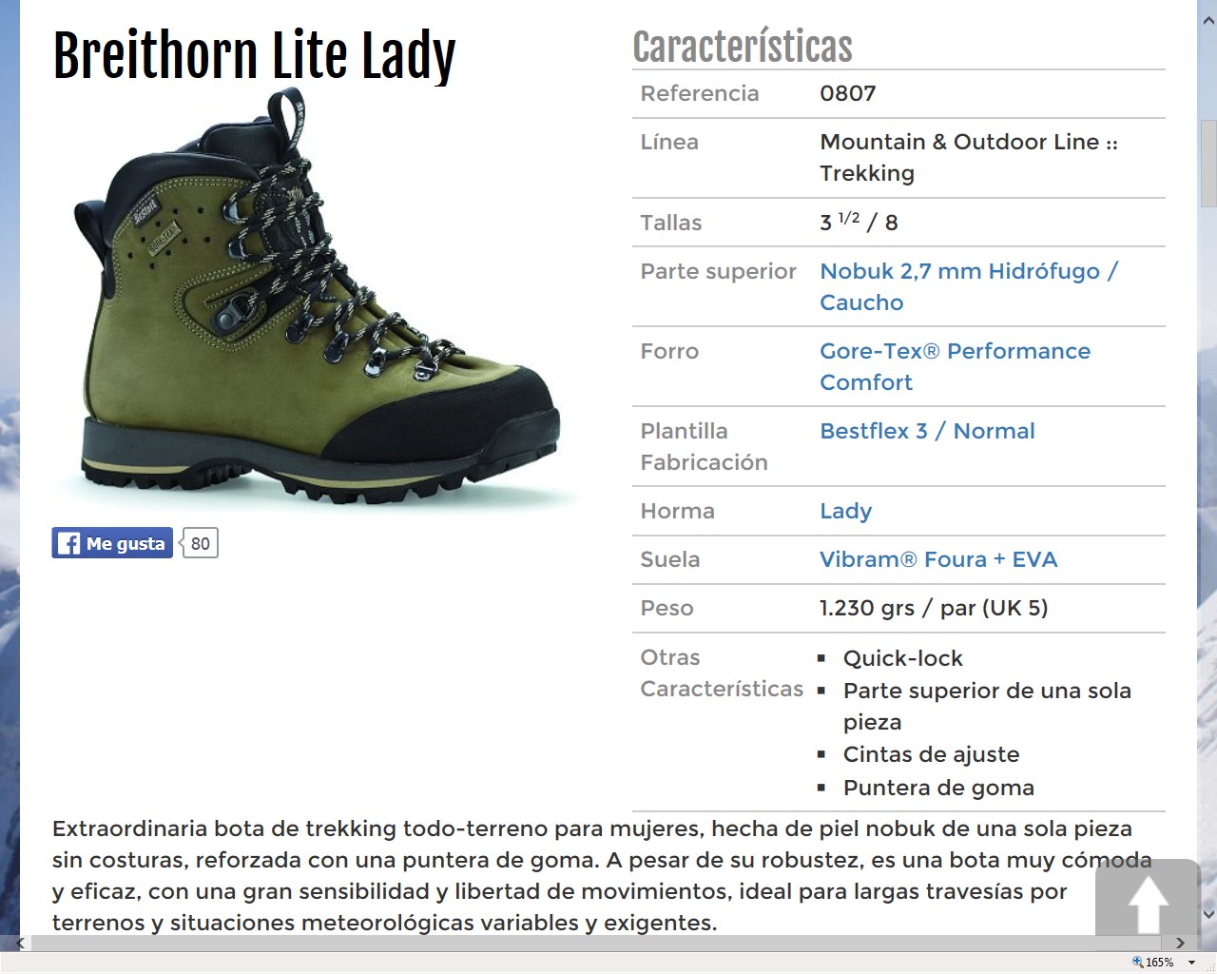The width and height of the screenshot is (1217, 974).
Task: Click the Características section heading
Action: coord(743,47)
